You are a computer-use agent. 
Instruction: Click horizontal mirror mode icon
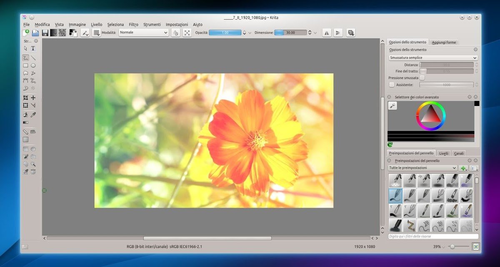[327, 33]
